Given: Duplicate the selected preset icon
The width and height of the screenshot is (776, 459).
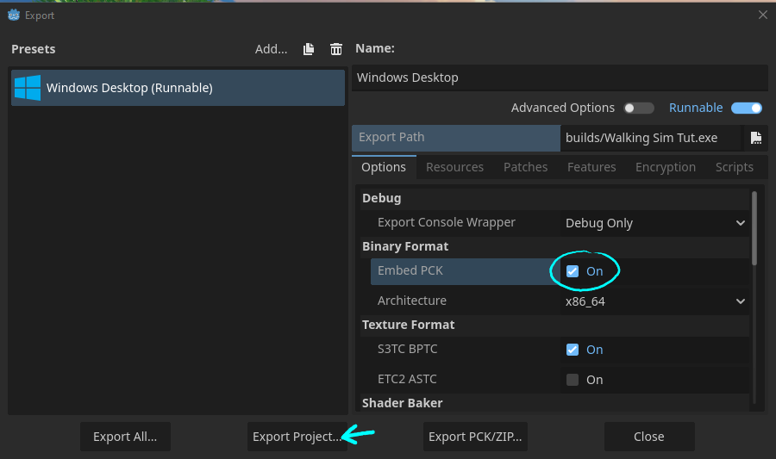Looking at the screenshot, I should (309, 49).
